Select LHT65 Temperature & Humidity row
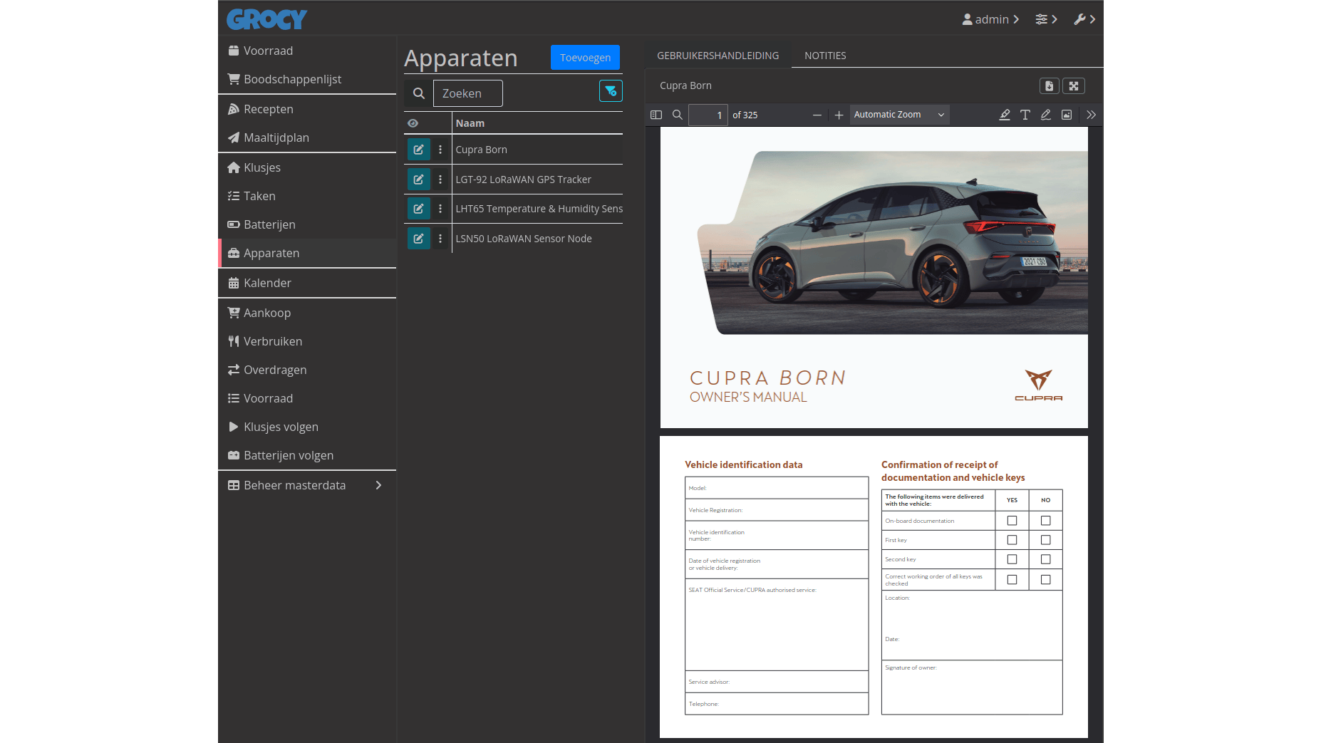This screenshot has width=1321, height=743. tap(539, 209)
